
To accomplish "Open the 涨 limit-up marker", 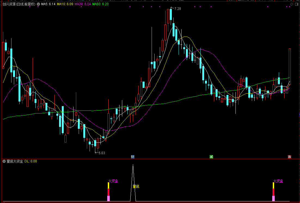I will (x=289, y=157).
